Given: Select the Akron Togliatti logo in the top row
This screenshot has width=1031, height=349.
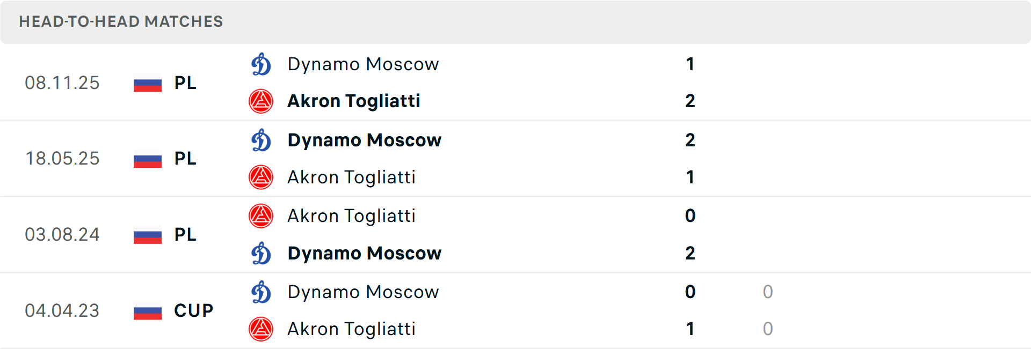Looking at the screenshot, I should coord(261,101).
